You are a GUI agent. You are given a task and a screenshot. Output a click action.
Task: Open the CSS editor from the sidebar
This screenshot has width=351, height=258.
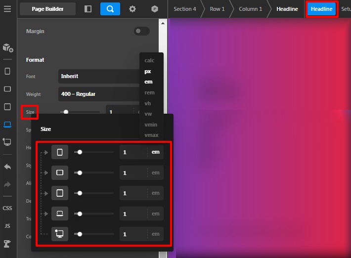click(x=7, y=208)
